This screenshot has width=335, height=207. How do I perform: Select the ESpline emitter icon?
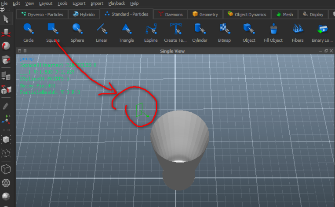pos(151,30)
